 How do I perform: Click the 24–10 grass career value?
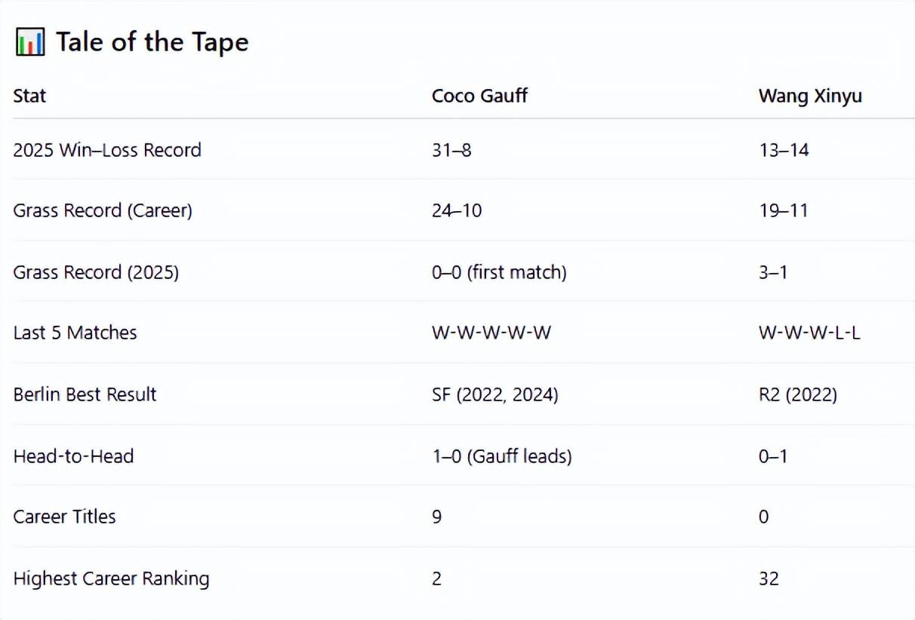click(x=457, y=210)
